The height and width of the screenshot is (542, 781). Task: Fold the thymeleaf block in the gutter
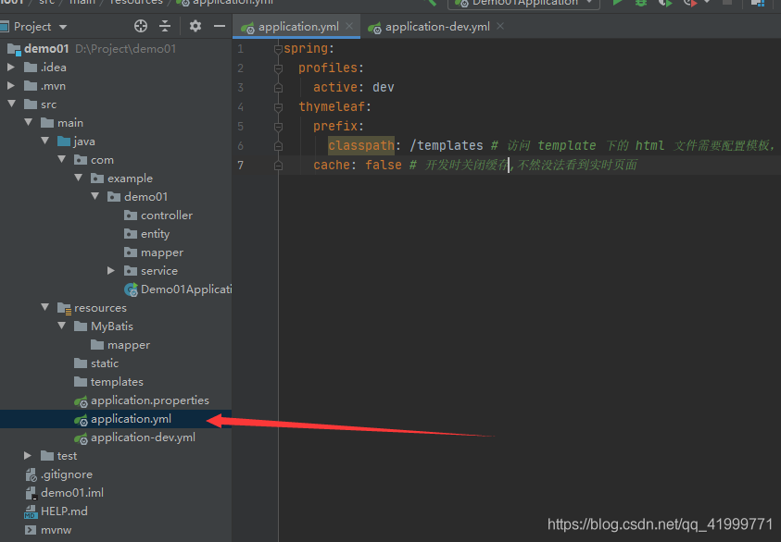click(x=277, y=107)
